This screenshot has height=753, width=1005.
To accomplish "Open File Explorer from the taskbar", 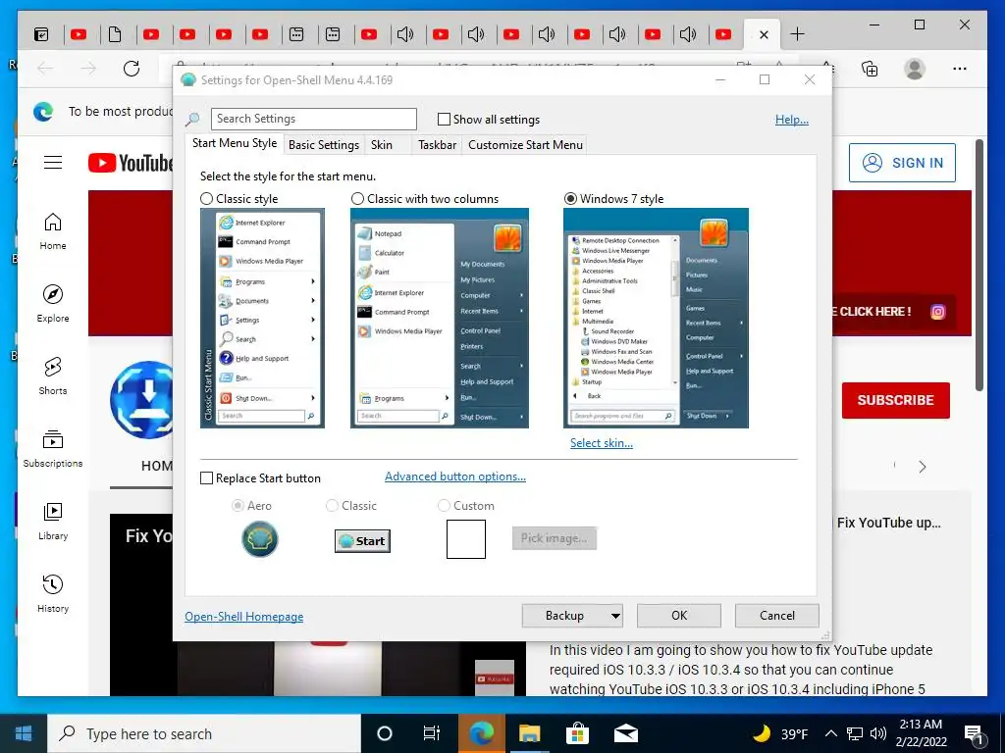I will 529,733.
